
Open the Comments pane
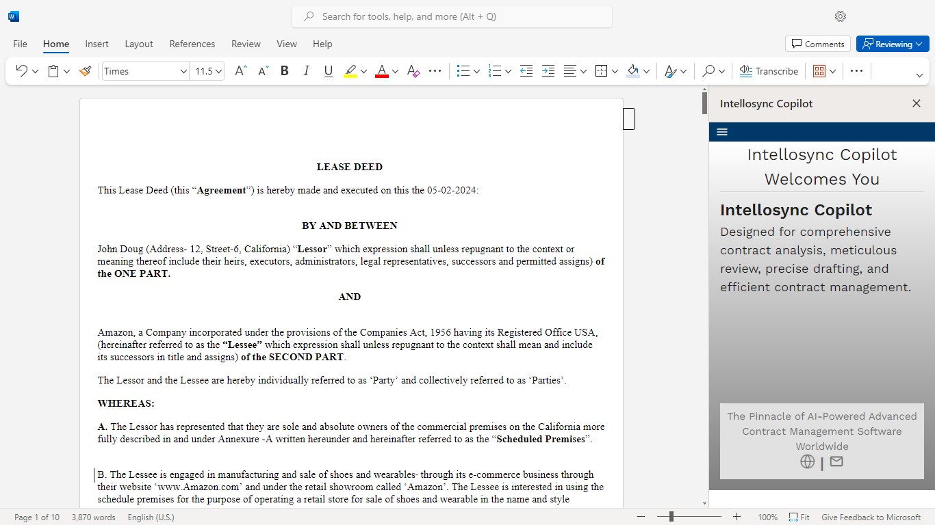[x=818, y=44]
